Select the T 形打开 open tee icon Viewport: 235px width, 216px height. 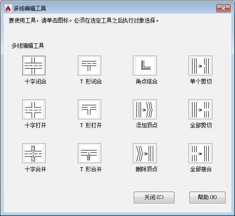[x=89, y=109]
